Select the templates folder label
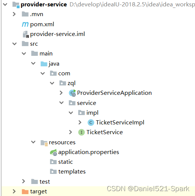The width and height of the screenshot is (195, 196). (x=72, y=172)
